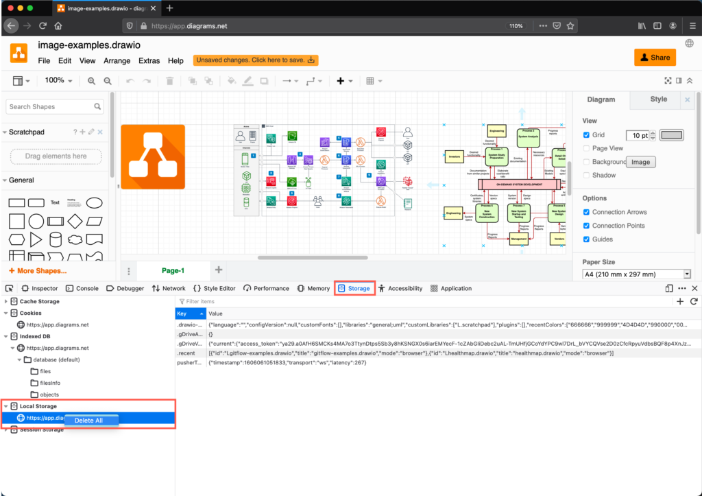This screenshot has width=702, height=496.
Task: Click the redo arrow in toolbar
Action: [147, 81]
